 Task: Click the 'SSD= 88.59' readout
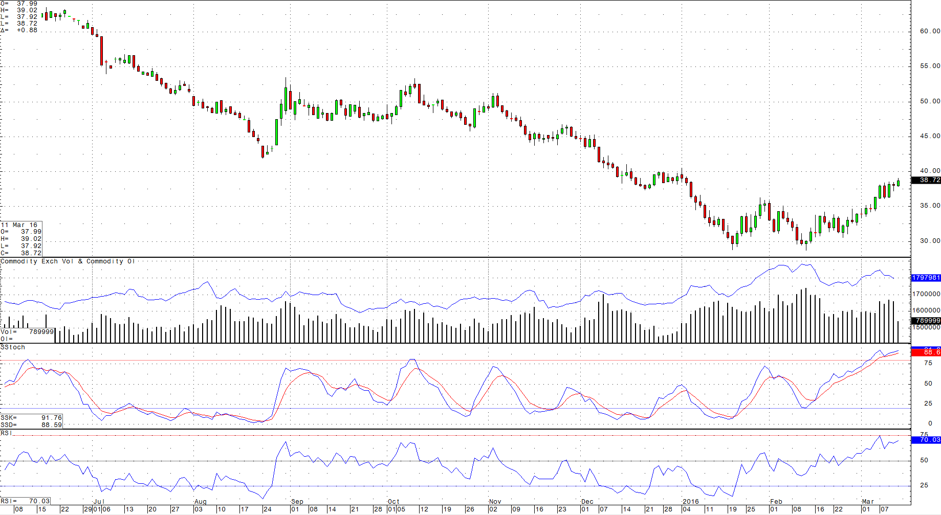(31, 425)
